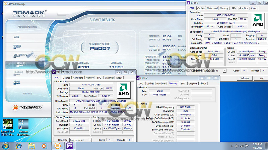Click the P5007 3DMark score
Image resolution: width=268 pixels, height=150 pixels.
100,48
